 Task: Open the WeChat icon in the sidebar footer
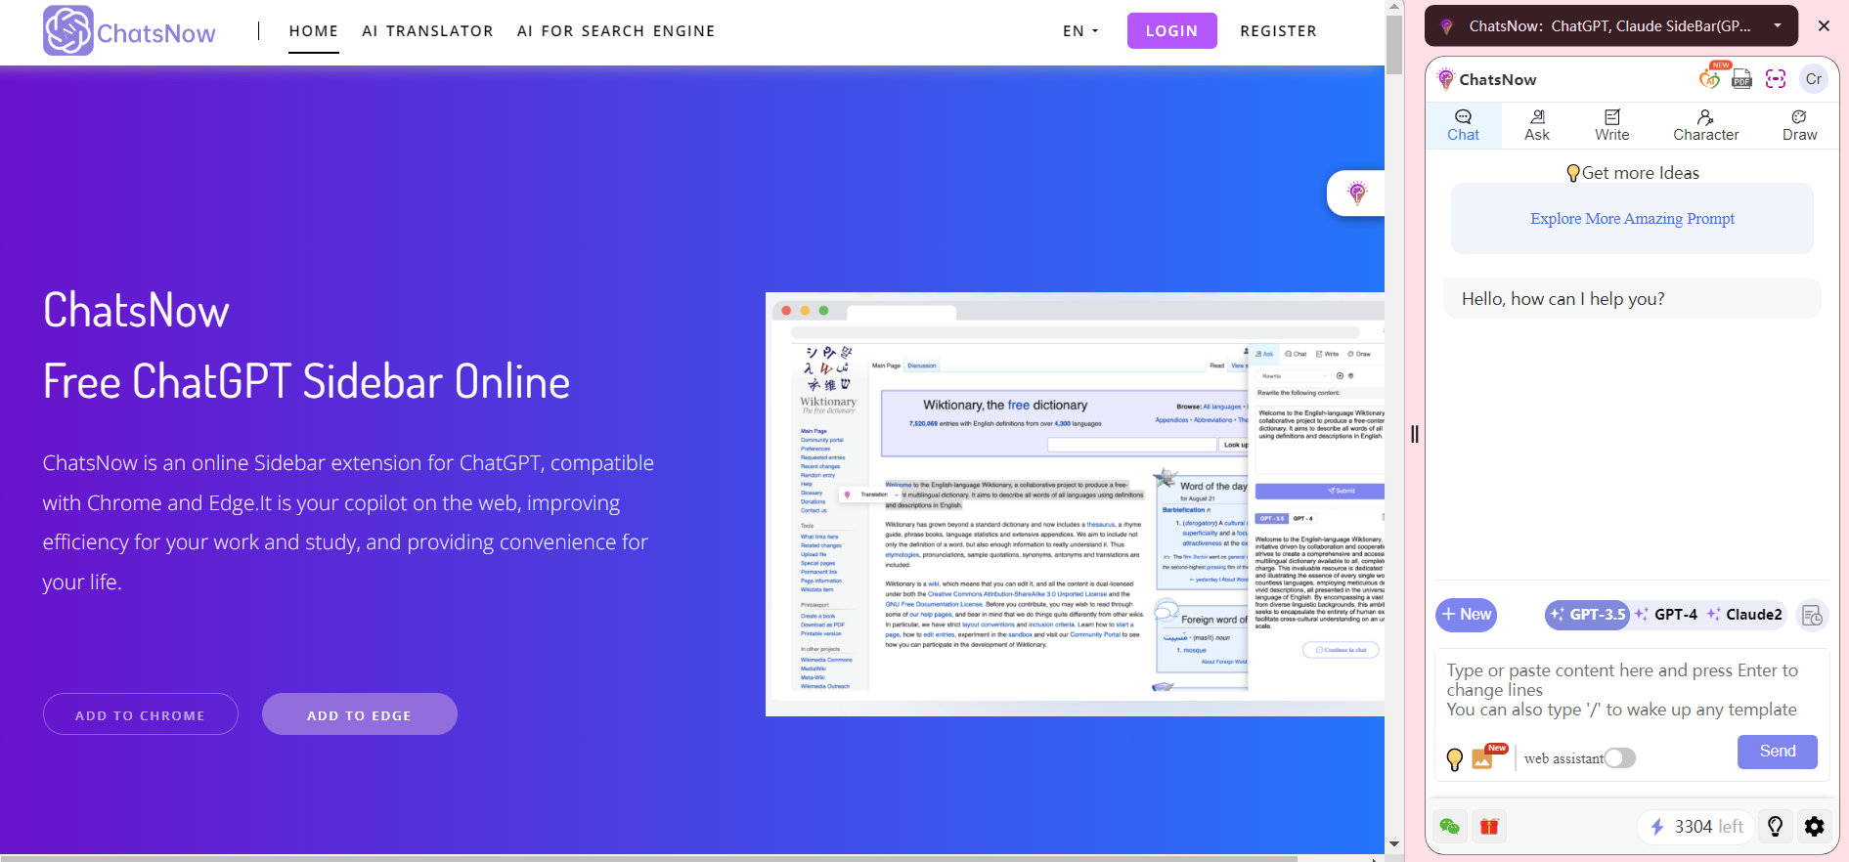pyautogui.click(x=1450, y=827)
